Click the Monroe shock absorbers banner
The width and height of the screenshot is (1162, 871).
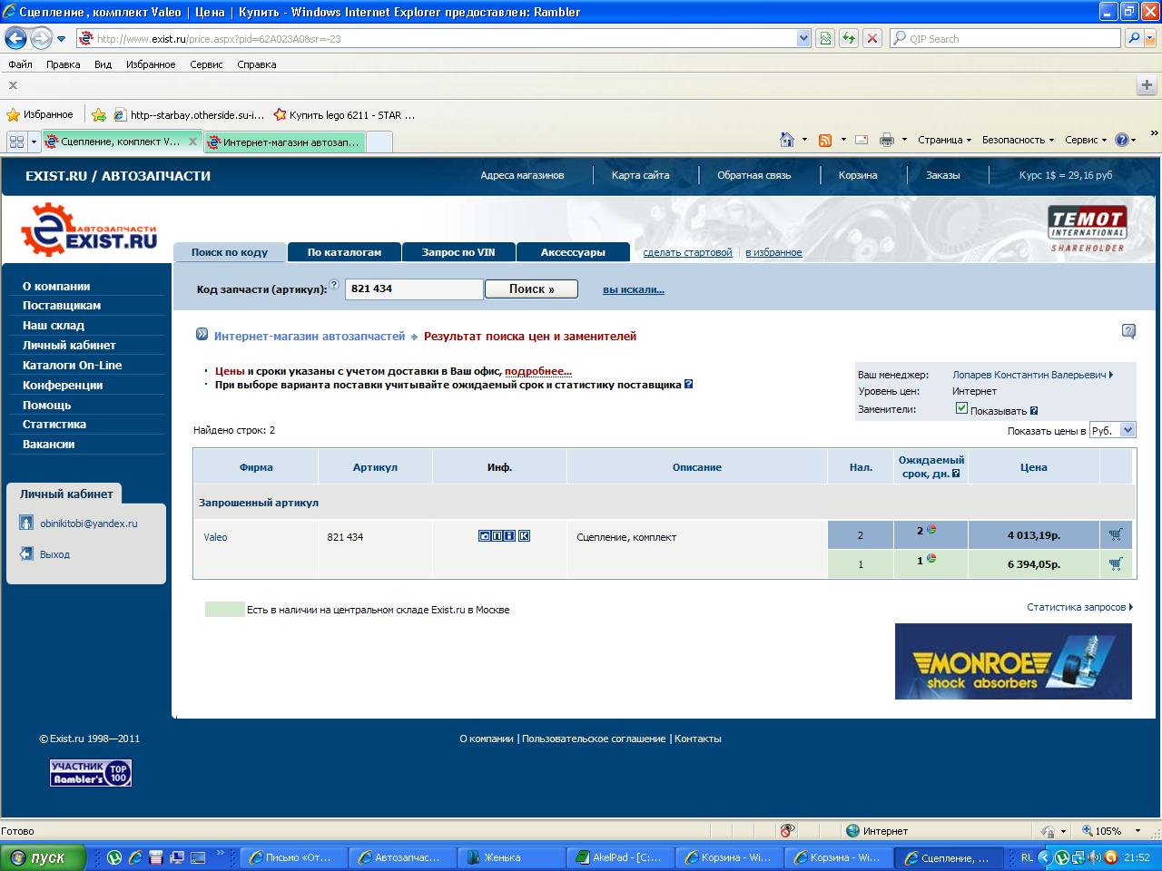point(1013,661)
